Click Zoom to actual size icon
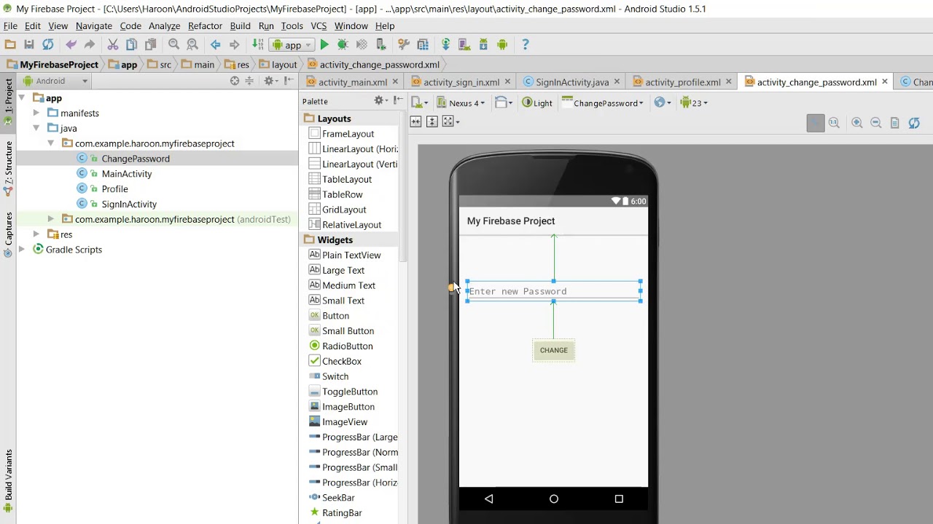 (x=834, y=123)
